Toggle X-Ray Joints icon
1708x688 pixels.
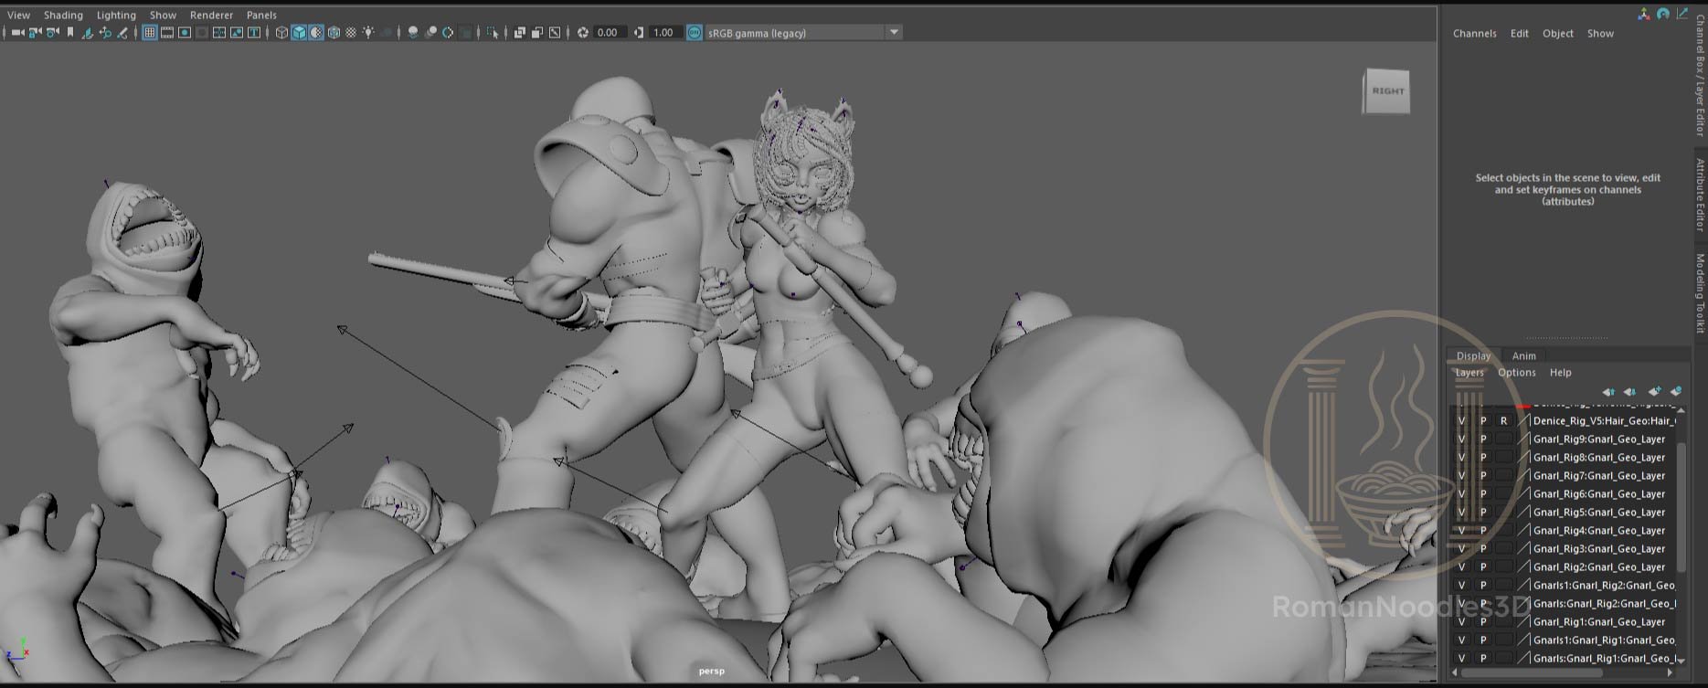pyautogui.click(x=555, y=32)
